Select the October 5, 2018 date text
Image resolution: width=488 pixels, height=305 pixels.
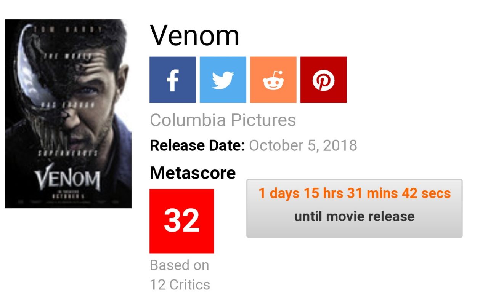(x=303, y=145)
